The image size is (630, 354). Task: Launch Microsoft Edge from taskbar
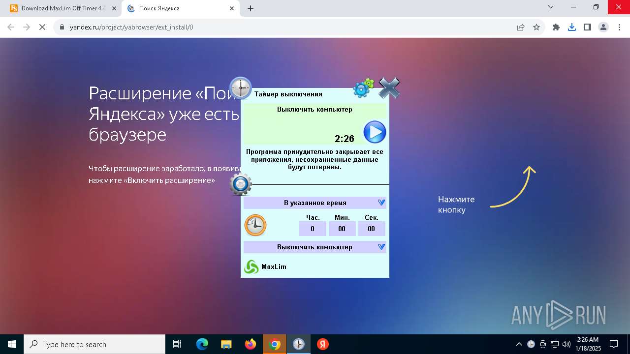coord(202,344)
